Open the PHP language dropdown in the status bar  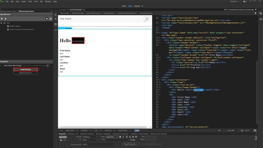coord(221,130)
